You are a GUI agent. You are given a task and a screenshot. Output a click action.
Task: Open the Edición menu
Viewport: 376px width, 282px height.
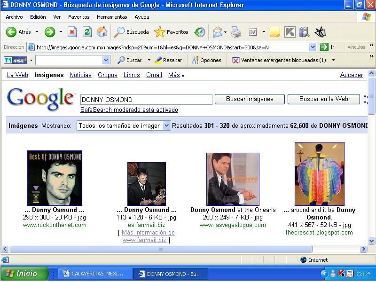tap(38, 17)
